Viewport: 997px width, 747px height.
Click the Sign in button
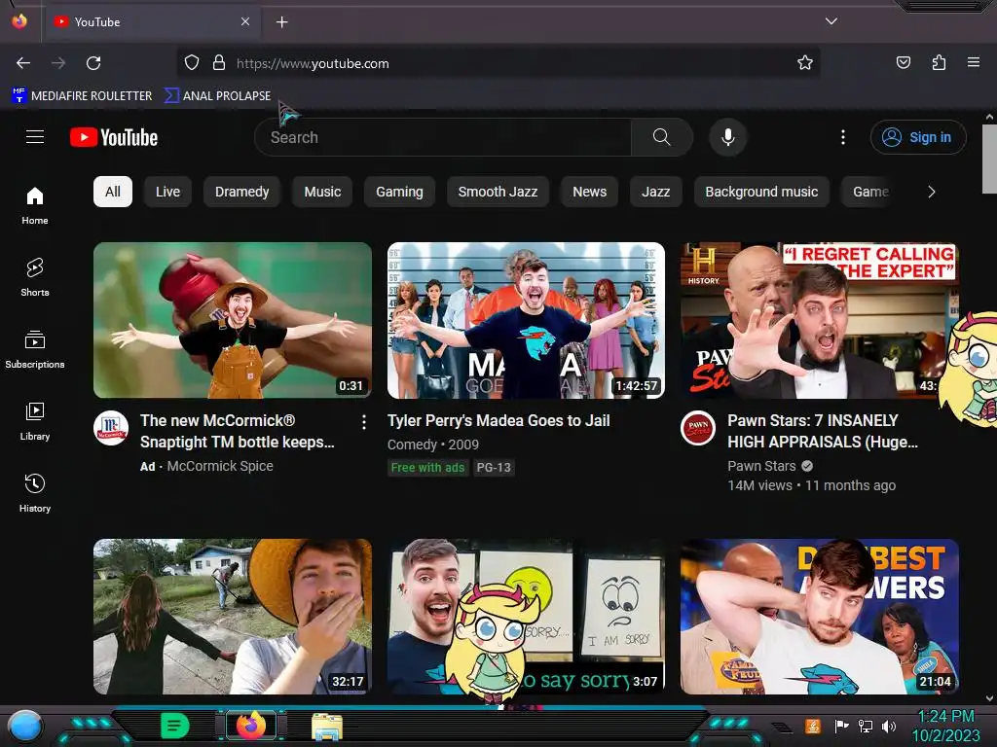(x=918, y=137)
